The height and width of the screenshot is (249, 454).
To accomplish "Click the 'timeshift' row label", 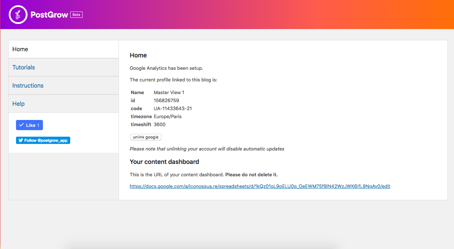I will pyautogui.click(x=141, y=124).
